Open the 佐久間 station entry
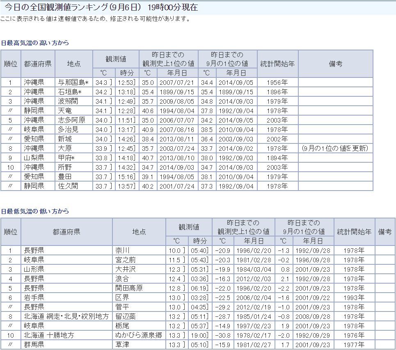Screen dimensions: 396x350 [x=68, y=186]
